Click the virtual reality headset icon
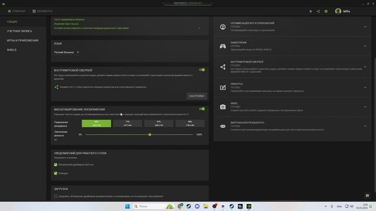Image resolution: width=376 pixels, height=211 pixels. tap(223, 127)
